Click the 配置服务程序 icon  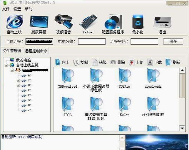point(112,22)
